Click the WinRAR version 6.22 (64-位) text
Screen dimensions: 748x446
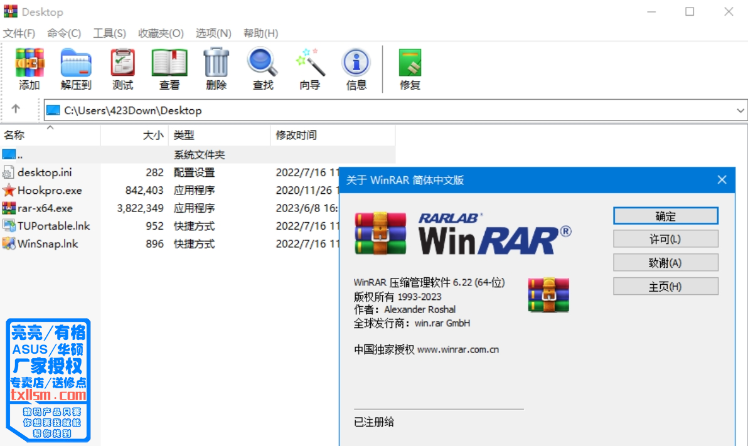point(478,282)
